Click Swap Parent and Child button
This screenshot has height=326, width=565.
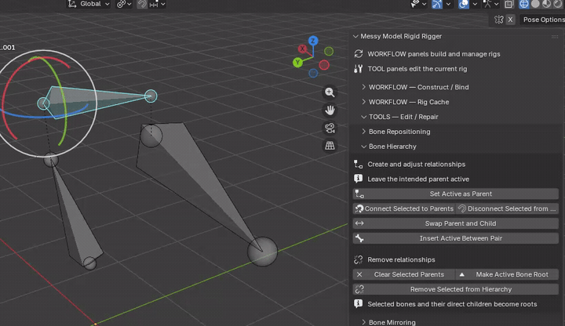click(x=456, y=223)
